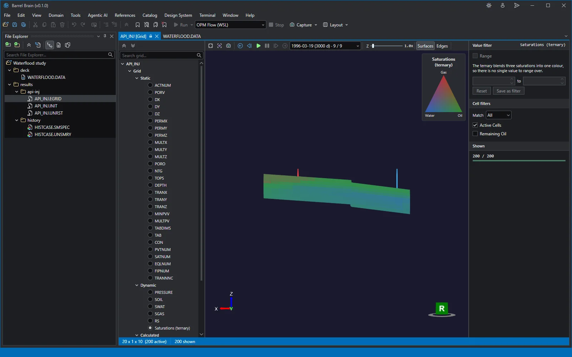Open the user account icon in title bar
572x357 pixels.
503,5
